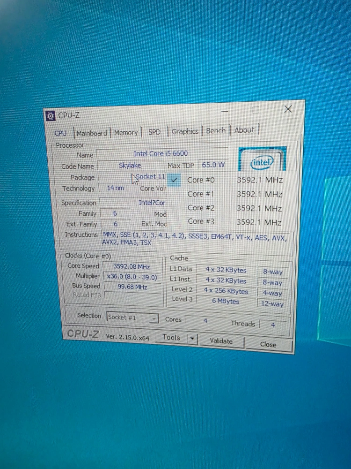This screenshot has width=351, height=469.
Task: Click the Core #0 frequency 3592.1 MHz
Action: 260,180
